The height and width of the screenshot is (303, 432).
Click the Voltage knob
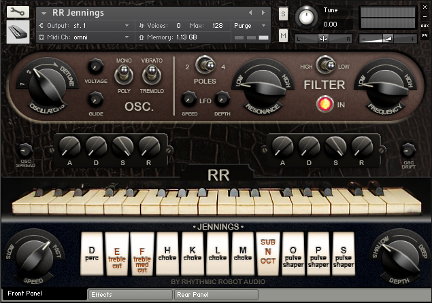96,67
